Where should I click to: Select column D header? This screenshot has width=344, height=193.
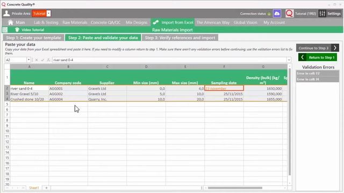(x=146, y=66)
